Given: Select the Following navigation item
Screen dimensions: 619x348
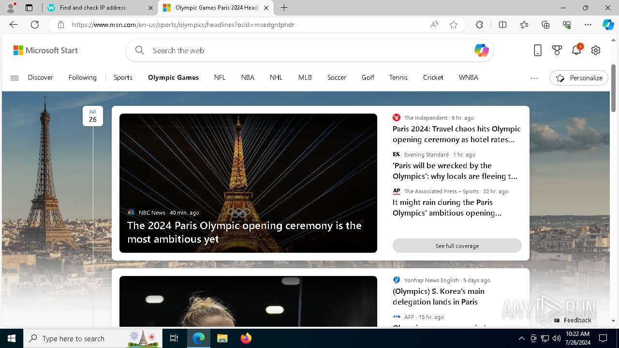Looking at the screenshot, I should click(83, 77).
